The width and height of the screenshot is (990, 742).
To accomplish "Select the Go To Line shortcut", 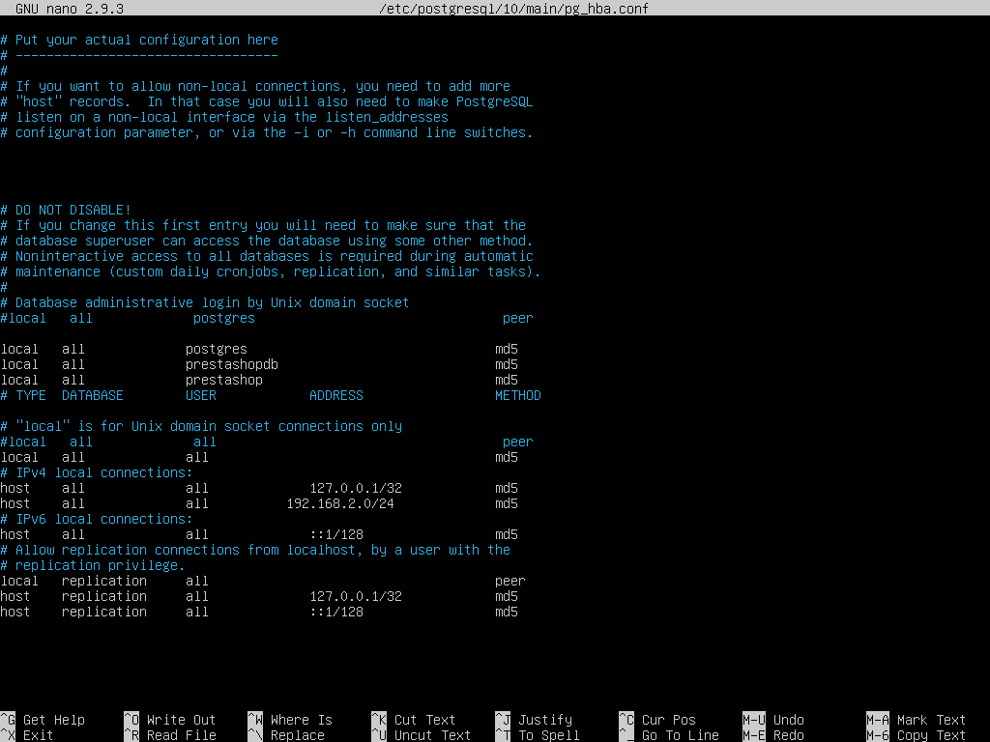I will (x=680, y=735).
